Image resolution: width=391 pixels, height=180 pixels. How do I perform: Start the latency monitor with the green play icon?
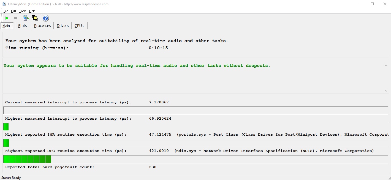[x=7, y=18]
